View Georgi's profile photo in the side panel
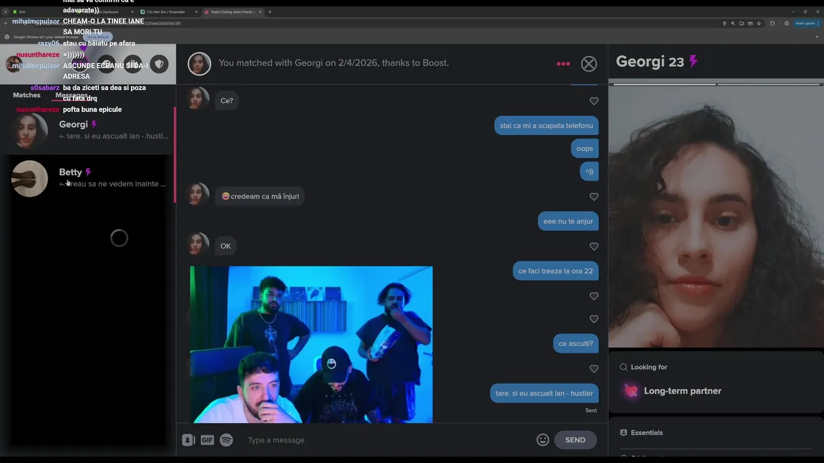Image resolution: width=824 pixels, height=463 pixels. [x=716, y=217]
